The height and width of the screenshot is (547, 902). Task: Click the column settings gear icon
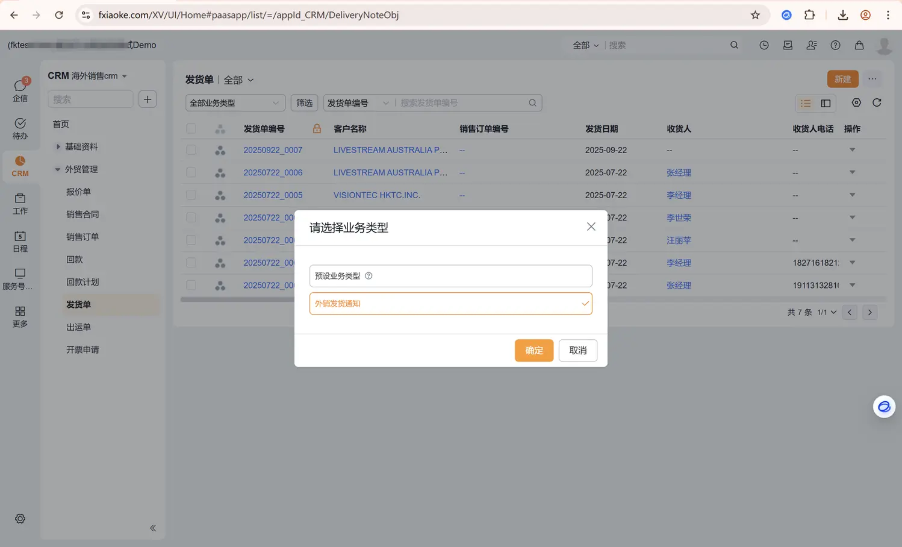(x=856, y=102)
